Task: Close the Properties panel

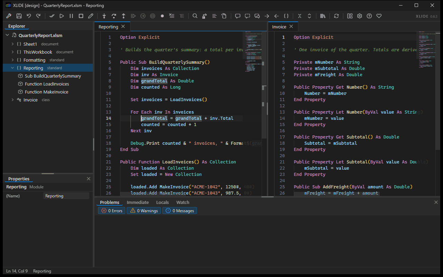Action: point(89,179)
